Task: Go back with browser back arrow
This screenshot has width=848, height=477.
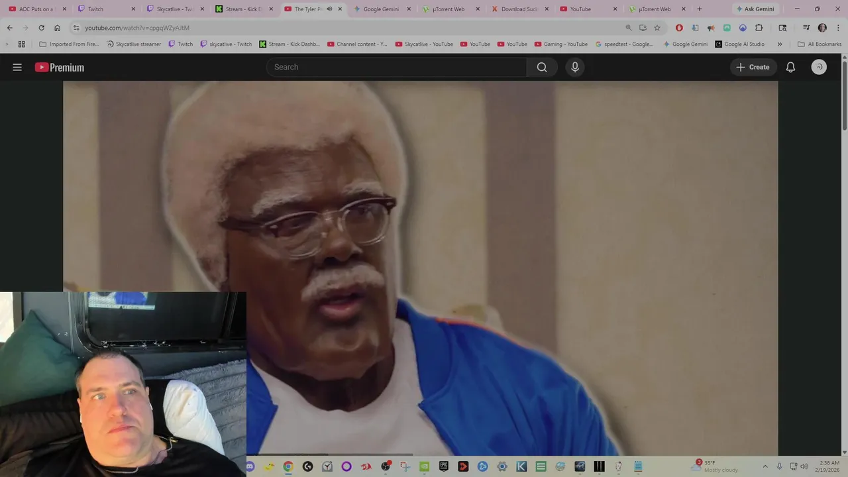Action: 9,28
